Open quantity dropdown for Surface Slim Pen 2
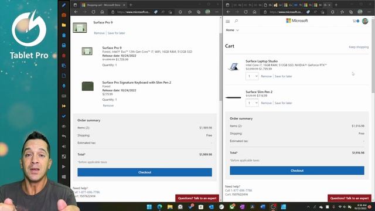 [252, 103]
